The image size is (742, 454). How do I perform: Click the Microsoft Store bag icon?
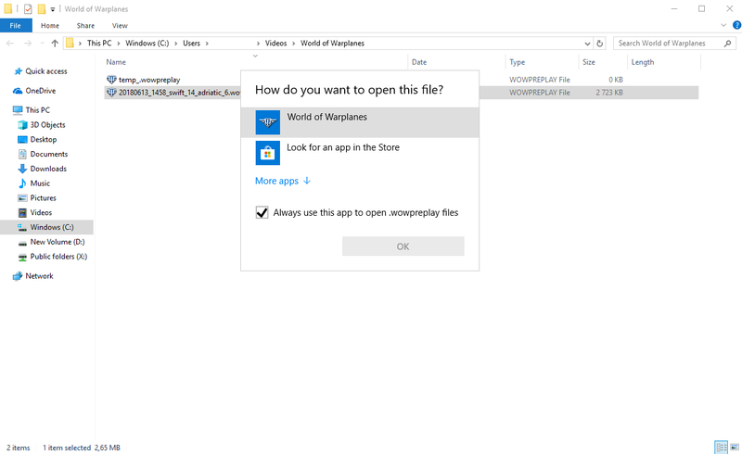tap(267, 152)
